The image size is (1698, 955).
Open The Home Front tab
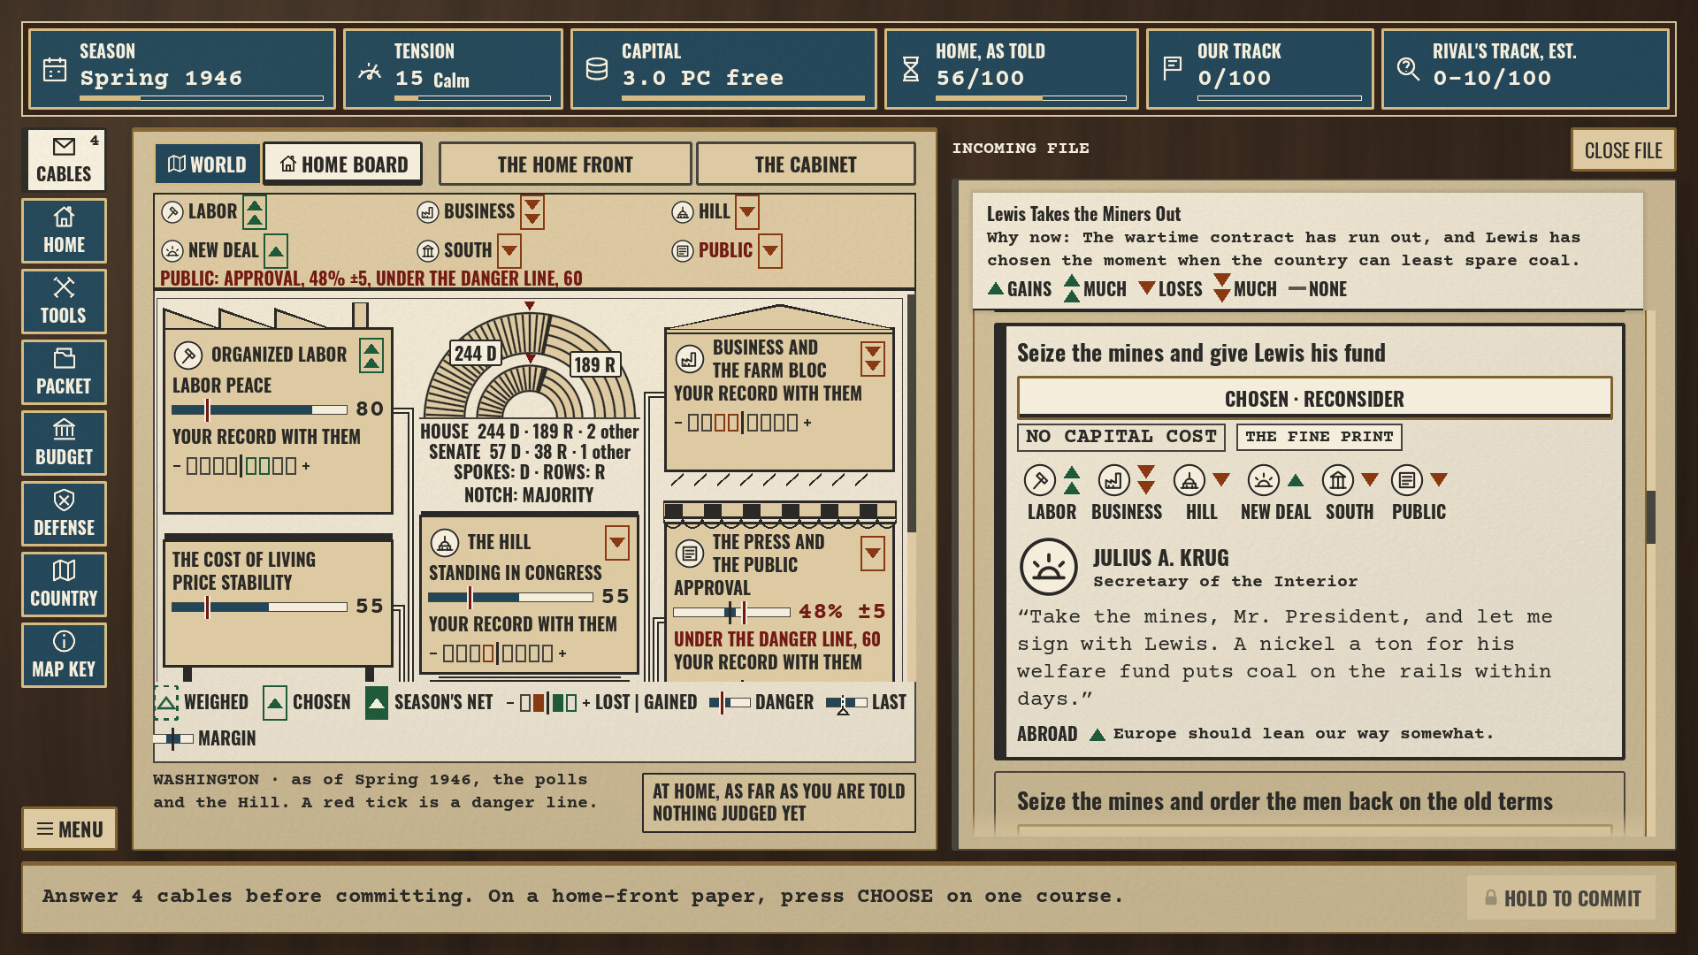(x=565, y=164)
